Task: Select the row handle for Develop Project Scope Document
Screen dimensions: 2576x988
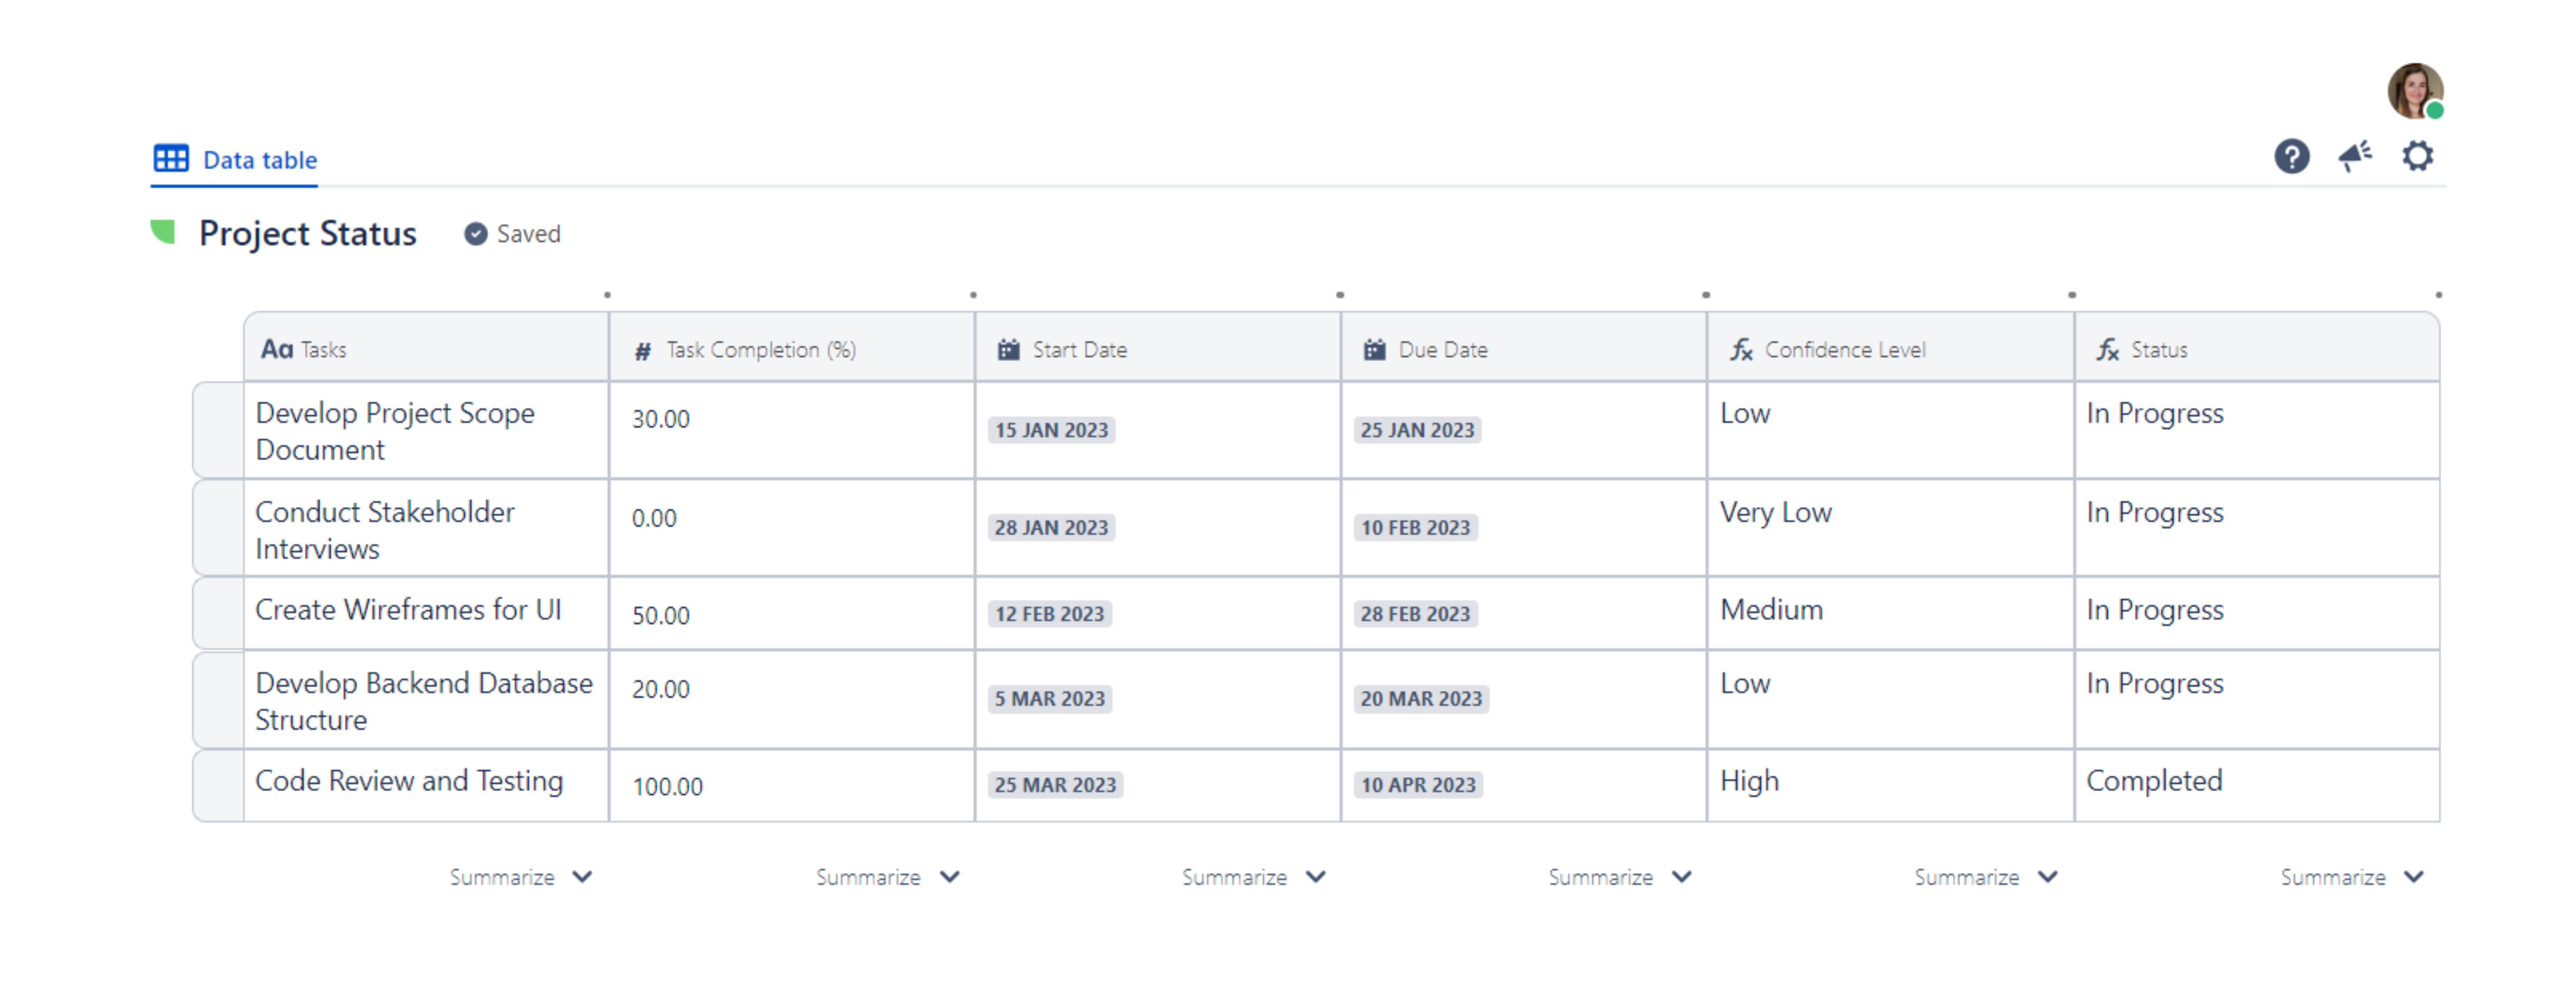Action: click(x=218, y=430)
